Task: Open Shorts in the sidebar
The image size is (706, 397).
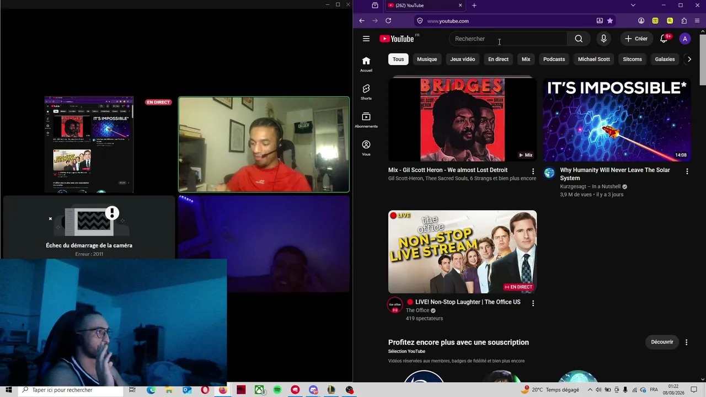Action: point(366,92)
